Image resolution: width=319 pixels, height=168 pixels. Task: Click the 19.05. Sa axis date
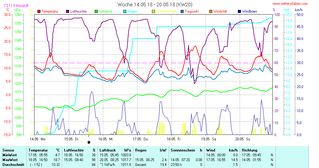(209, 139)
